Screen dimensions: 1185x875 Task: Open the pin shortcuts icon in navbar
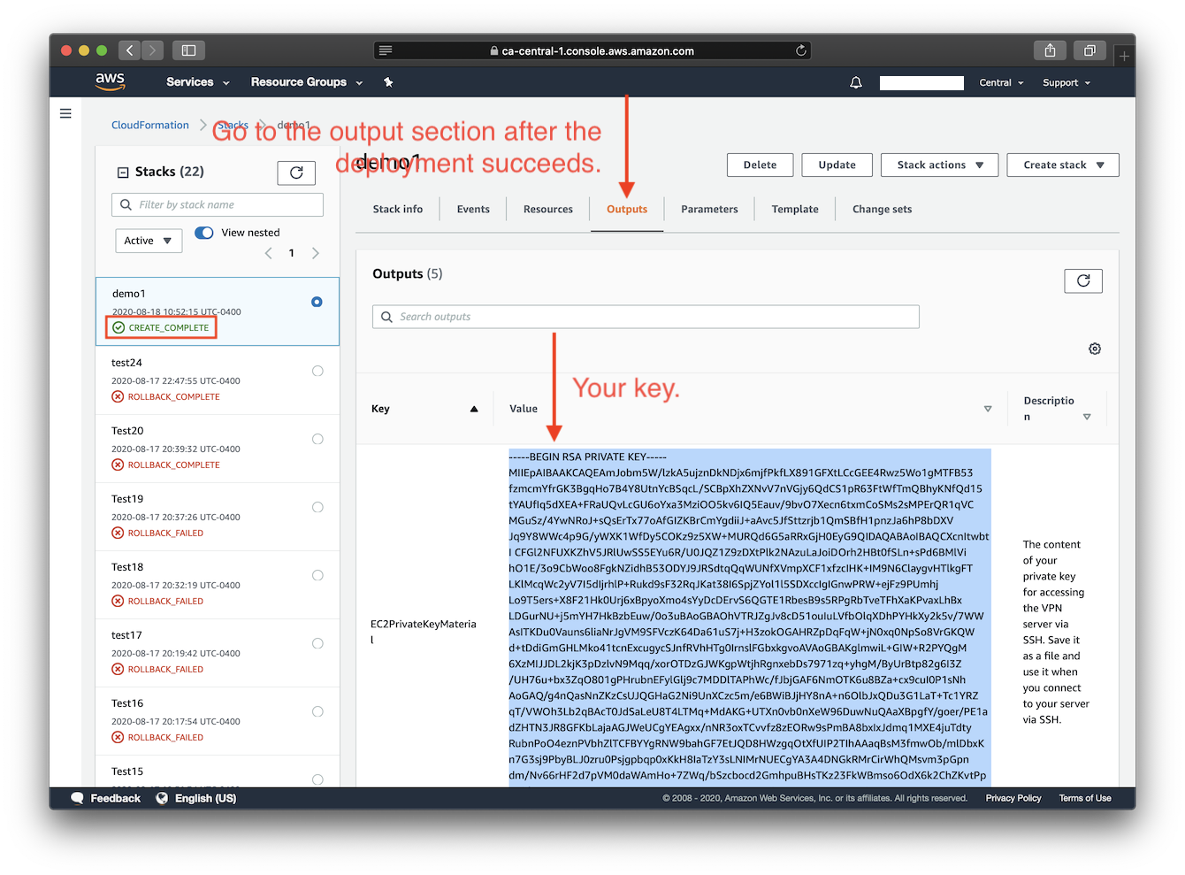click(x=388, y=82)
